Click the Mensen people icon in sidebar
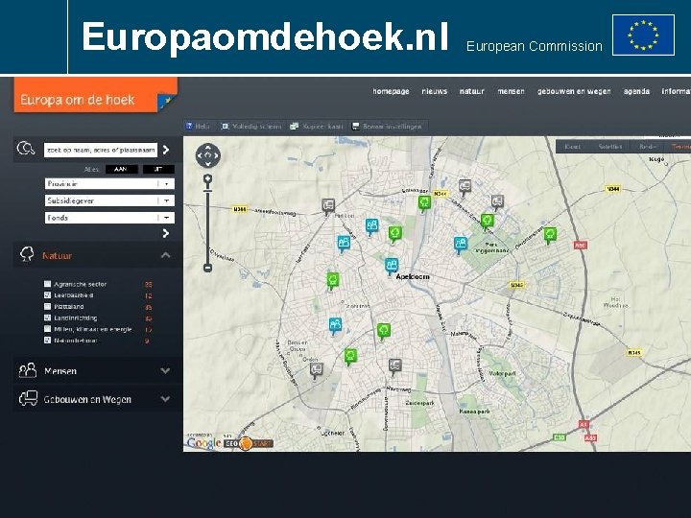The height and width of the screenshot is (518, 691). 28,370
